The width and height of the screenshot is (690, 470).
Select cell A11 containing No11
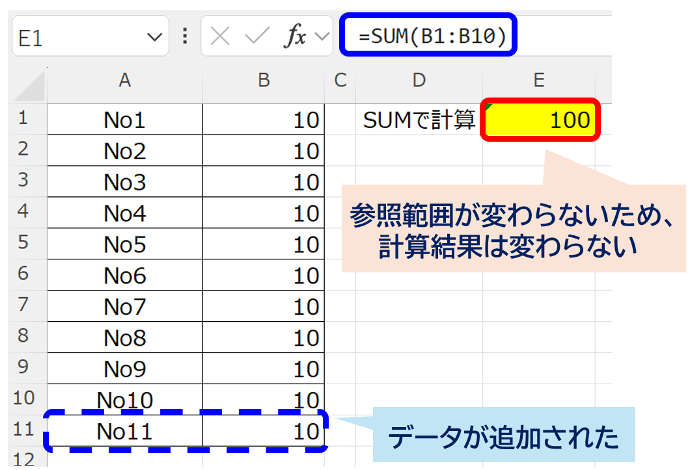pyautogui.click(x=124, y=431)
